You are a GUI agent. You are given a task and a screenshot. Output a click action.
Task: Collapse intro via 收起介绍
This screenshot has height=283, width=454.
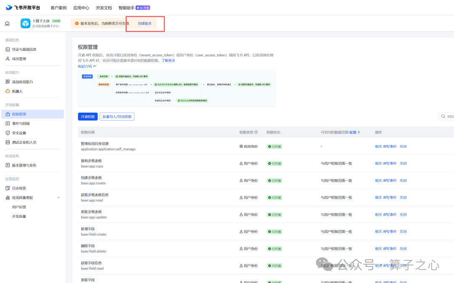click(x=87, y=66)
